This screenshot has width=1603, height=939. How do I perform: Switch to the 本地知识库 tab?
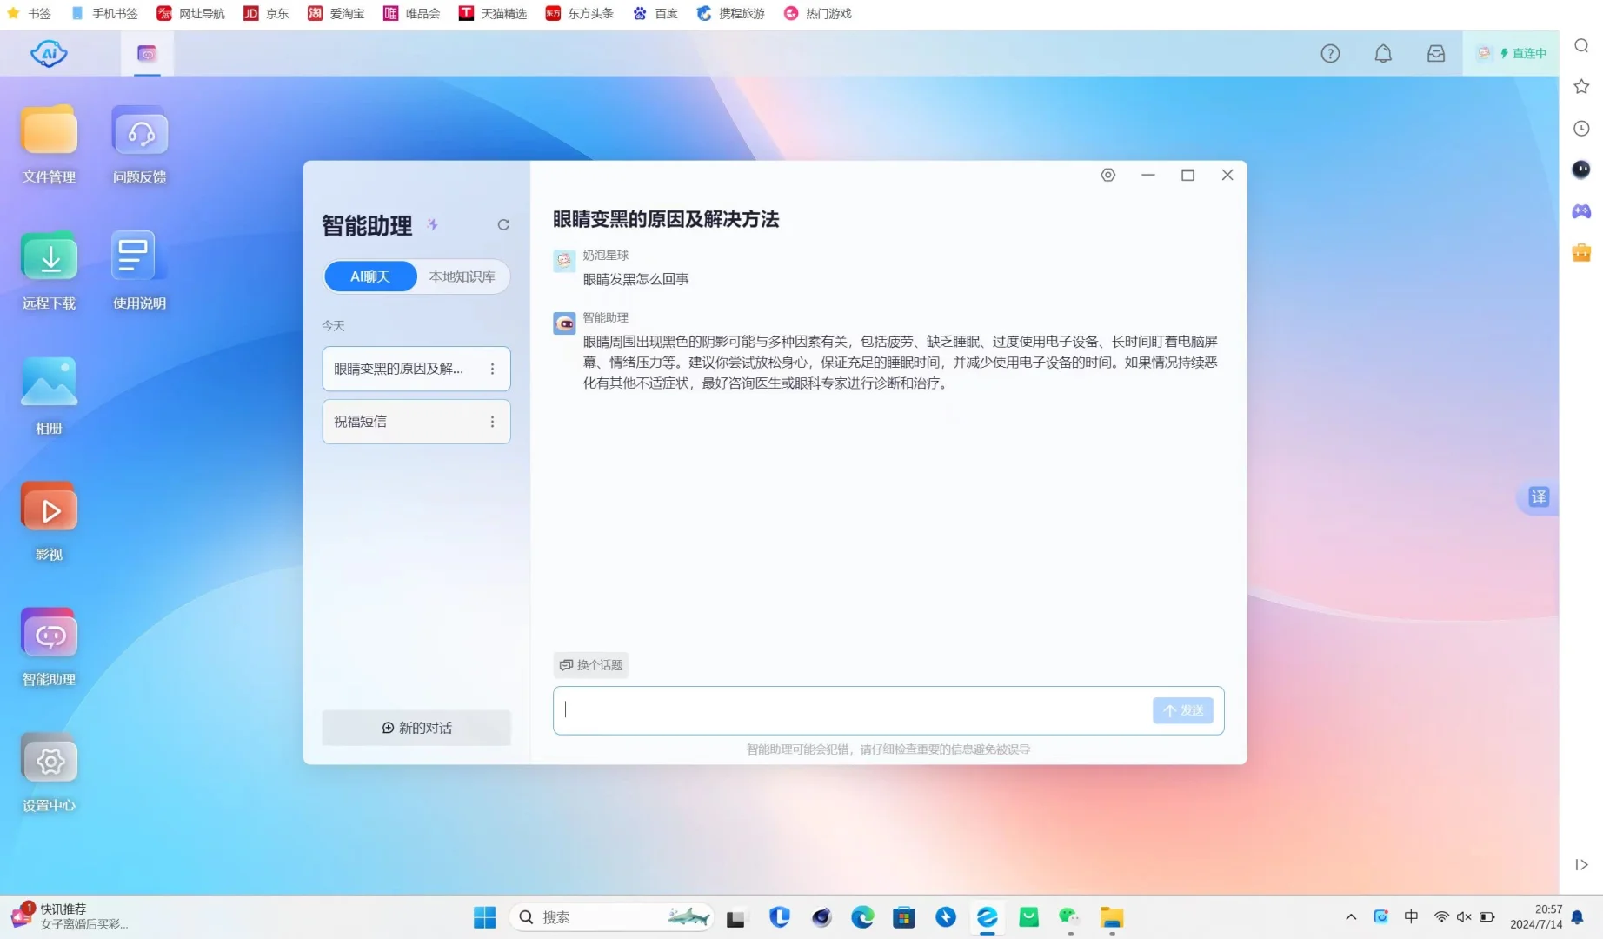click(x=462, y=276)
